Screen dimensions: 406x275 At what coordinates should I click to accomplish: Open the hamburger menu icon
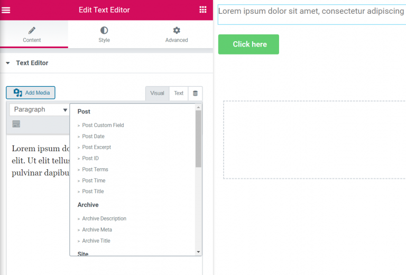point(6,10)
